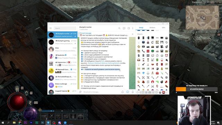The image size is (222, 125).
Task: Insert the blue gem emoji
Action: coord(143,73)
